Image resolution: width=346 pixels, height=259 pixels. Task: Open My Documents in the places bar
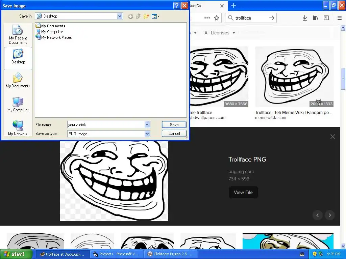tap(18, 81)
